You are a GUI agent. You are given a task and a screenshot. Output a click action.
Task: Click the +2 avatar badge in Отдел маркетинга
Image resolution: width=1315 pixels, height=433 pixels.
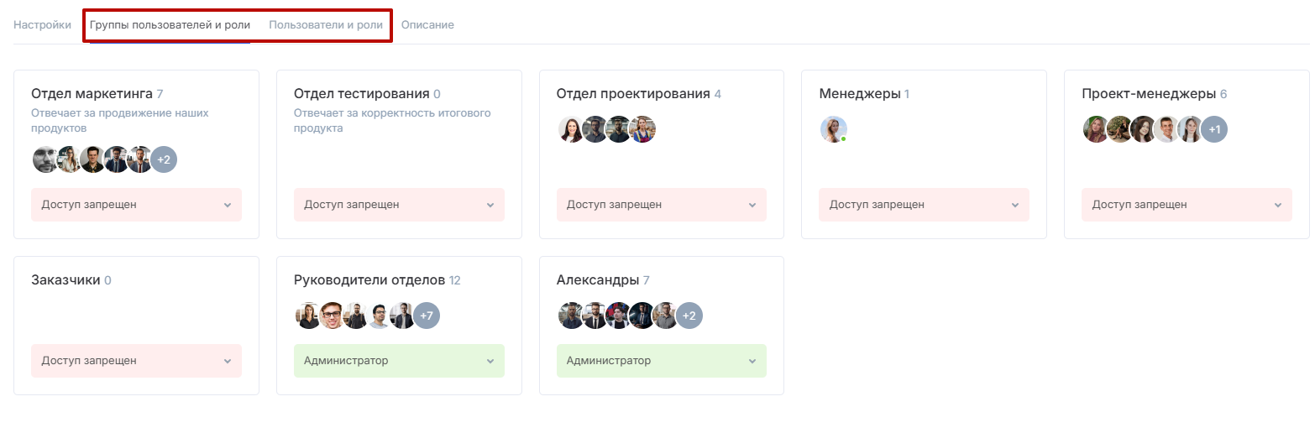(x=164, y=159)
